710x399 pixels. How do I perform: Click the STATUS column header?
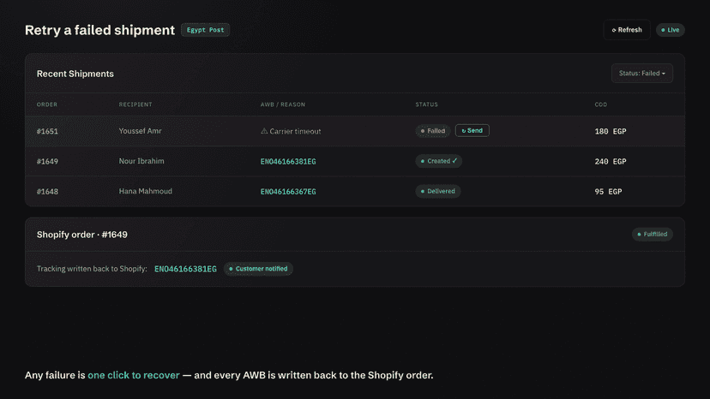tap(426, 104)
